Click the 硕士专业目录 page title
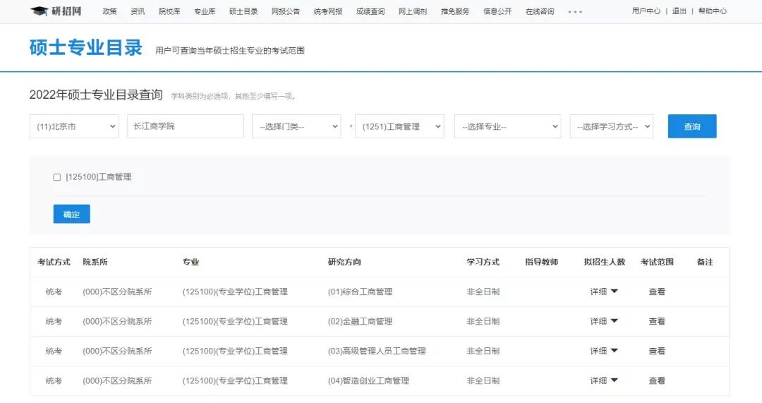The width and height of the screenshot is (762, 403). click(x=85, y=48)
